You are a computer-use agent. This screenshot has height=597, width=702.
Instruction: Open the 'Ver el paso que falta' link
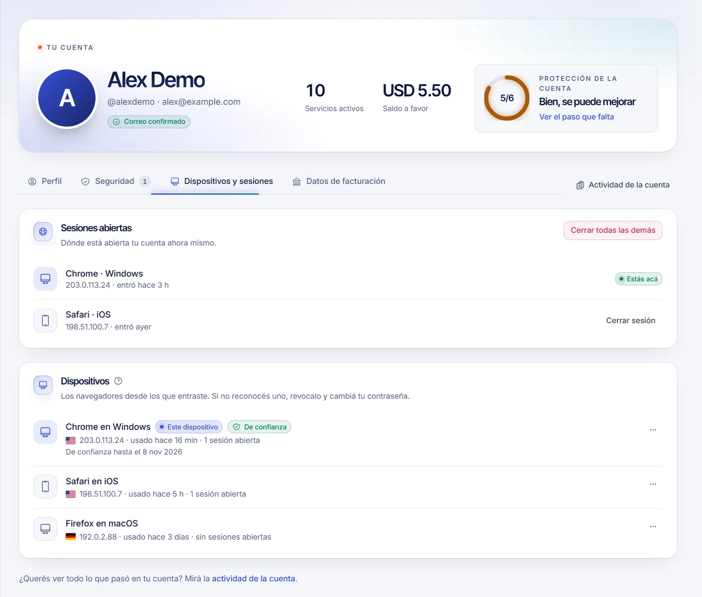(x=576, y=117)
